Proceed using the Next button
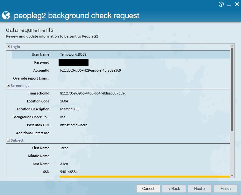This screenshot has width=241, height=195. (x=200, y=189)
